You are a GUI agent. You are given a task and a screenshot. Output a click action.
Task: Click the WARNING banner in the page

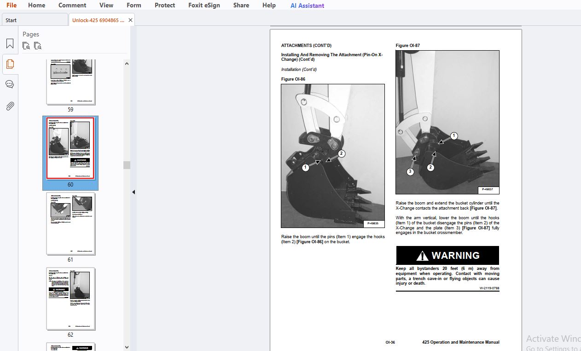(x=447, y=256)
